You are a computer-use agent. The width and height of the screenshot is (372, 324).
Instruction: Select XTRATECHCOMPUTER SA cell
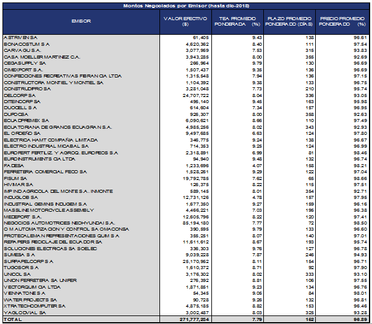point(35,306)
